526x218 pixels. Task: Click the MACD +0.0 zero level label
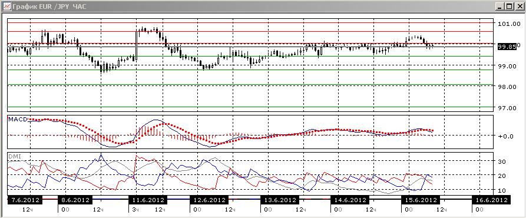click(505, 136)
